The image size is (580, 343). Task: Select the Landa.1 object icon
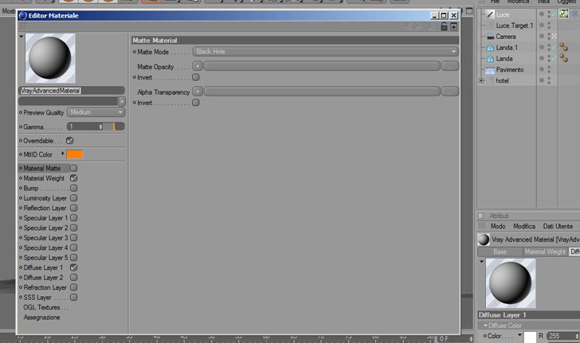coord(490,48)
